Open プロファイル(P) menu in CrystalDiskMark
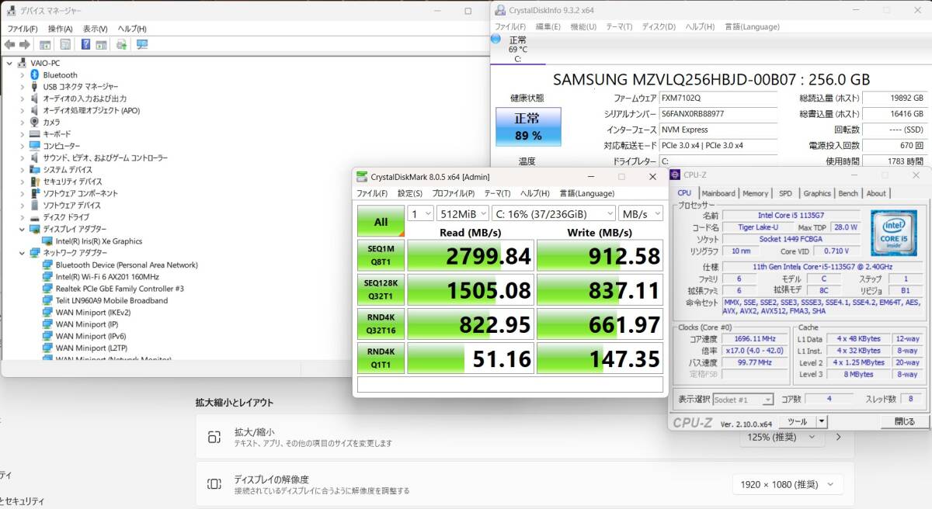932x509 pixels. [x=454, y=193]
